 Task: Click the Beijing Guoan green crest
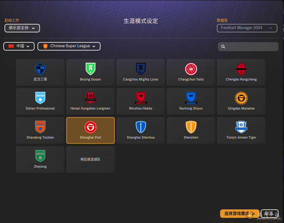click(91, 69)
